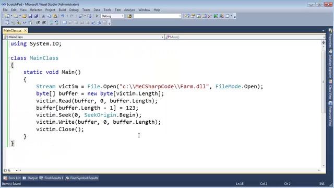This screenshot has height=188, width=334.
Task: Open the Debug menu
Action: point(74,10)
